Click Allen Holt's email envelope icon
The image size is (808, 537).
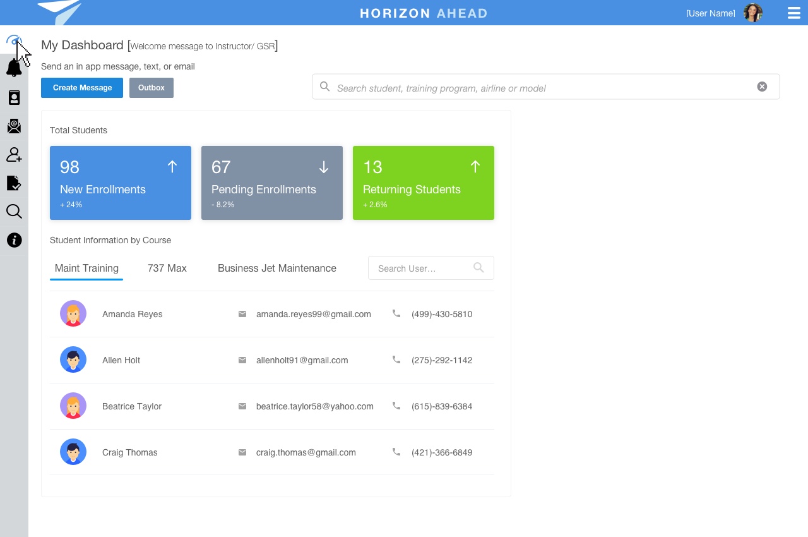242,359
